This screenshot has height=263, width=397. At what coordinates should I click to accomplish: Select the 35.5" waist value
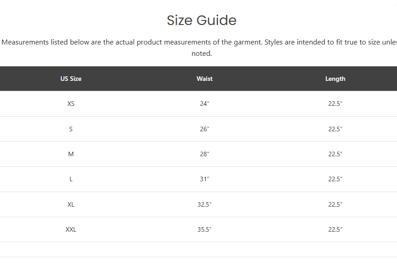[204, 229]
